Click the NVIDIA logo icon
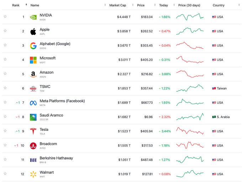This screenshot has width=242, height=182. 33,17
